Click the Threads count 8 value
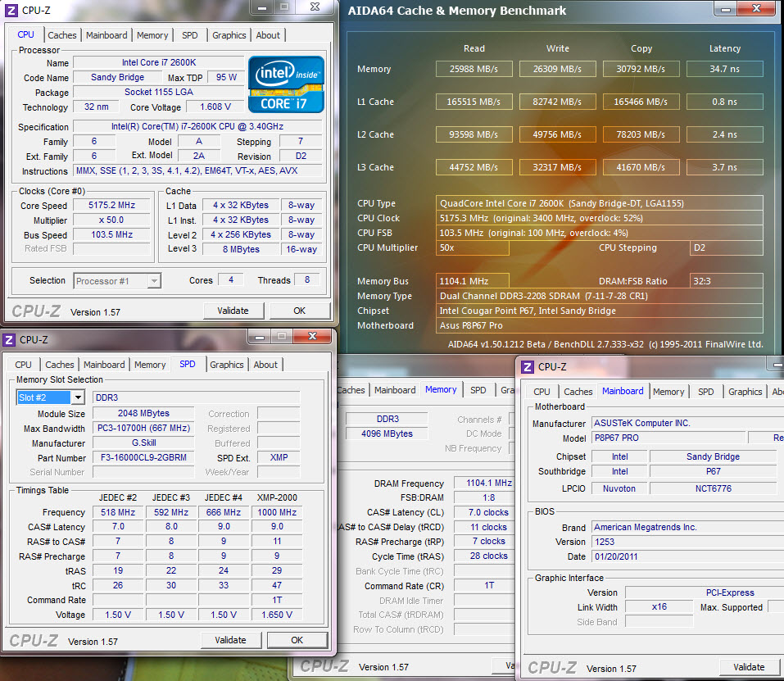Viewport: 784px width, 681px height. click(307, 280)
